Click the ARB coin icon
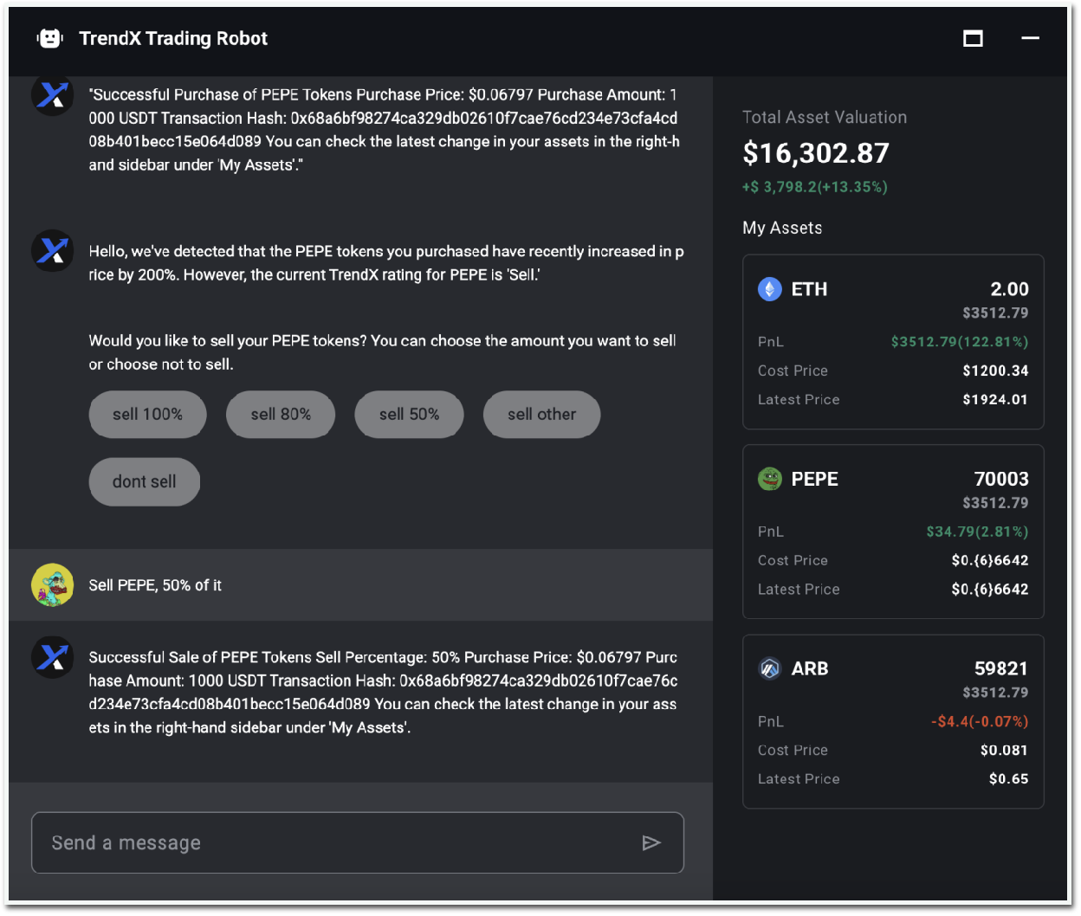This screenshot has height=916, width=1081. pos(770,668)
